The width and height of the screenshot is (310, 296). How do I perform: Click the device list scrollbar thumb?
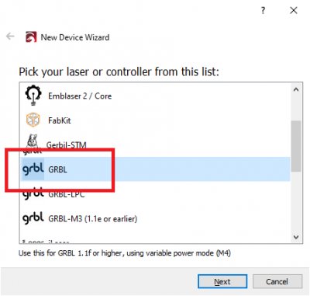click(296, 146)
